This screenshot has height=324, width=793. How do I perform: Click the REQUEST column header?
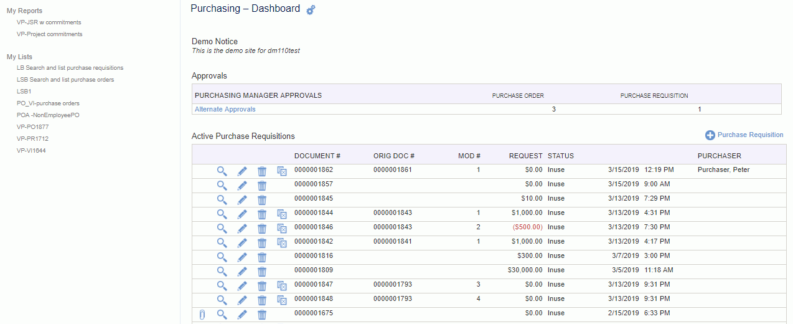point(526,156)
